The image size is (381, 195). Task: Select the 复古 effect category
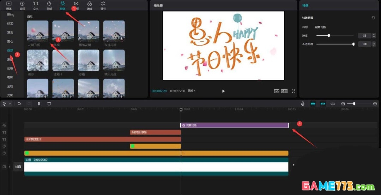(10, 32)
